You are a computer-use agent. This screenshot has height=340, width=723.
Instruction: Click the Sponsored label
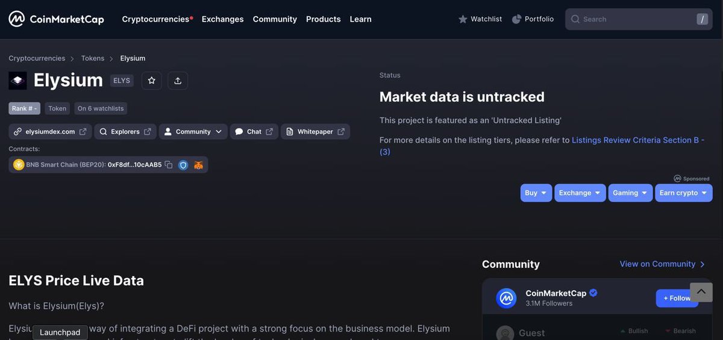pos(692,179)
